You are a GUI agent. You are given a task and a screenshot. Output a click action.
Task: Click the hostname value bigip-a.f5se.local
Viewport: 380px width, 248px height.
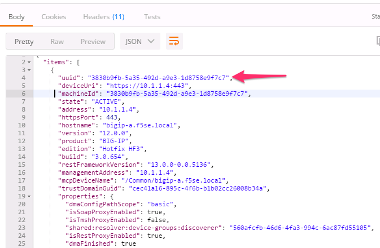tap(140, 125)
